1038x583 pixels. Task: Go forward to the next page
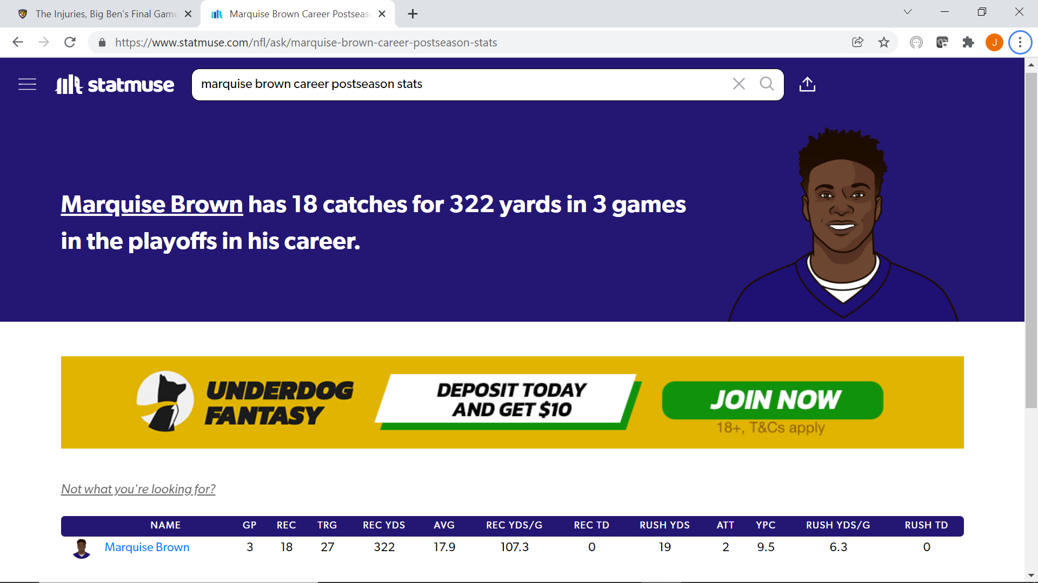(x=44, y=42)
